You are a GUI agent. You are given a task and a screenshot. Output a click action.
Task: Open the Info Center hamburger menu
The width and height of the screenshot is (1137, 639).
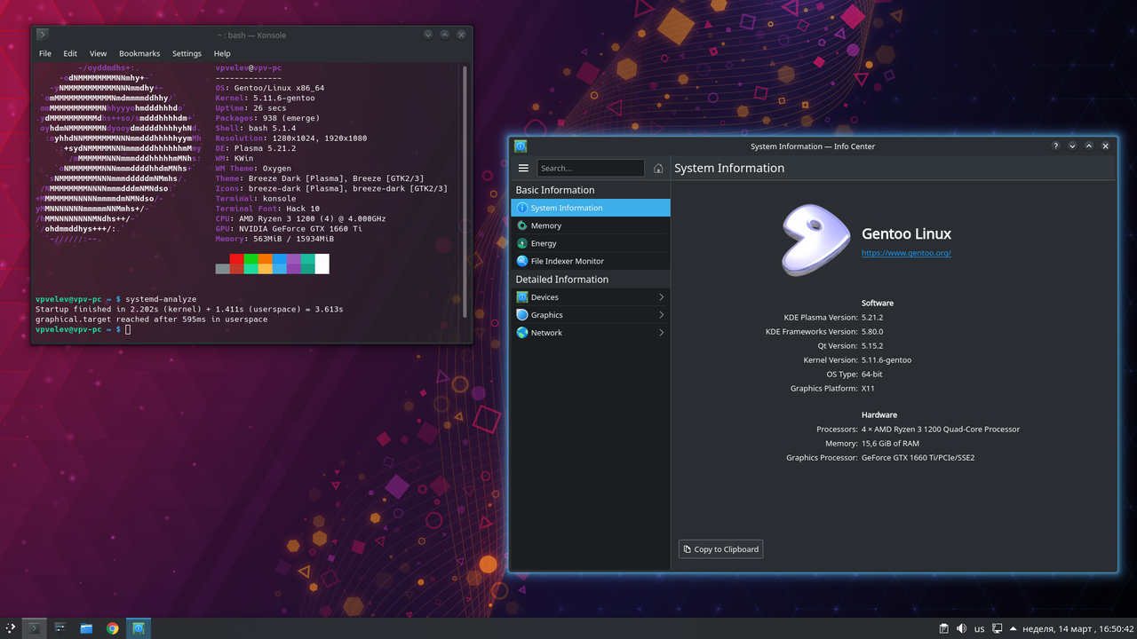click(523, 168)
